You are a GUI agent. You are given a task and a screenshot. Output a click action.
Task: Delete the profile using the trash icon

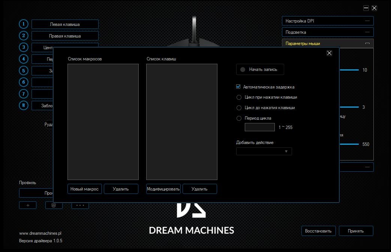(54, 205)
